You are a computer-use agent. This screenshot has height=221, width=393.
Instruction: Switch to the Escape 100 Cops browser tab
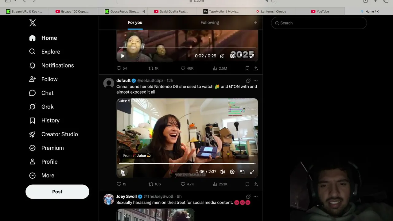[x=74, y=11]
